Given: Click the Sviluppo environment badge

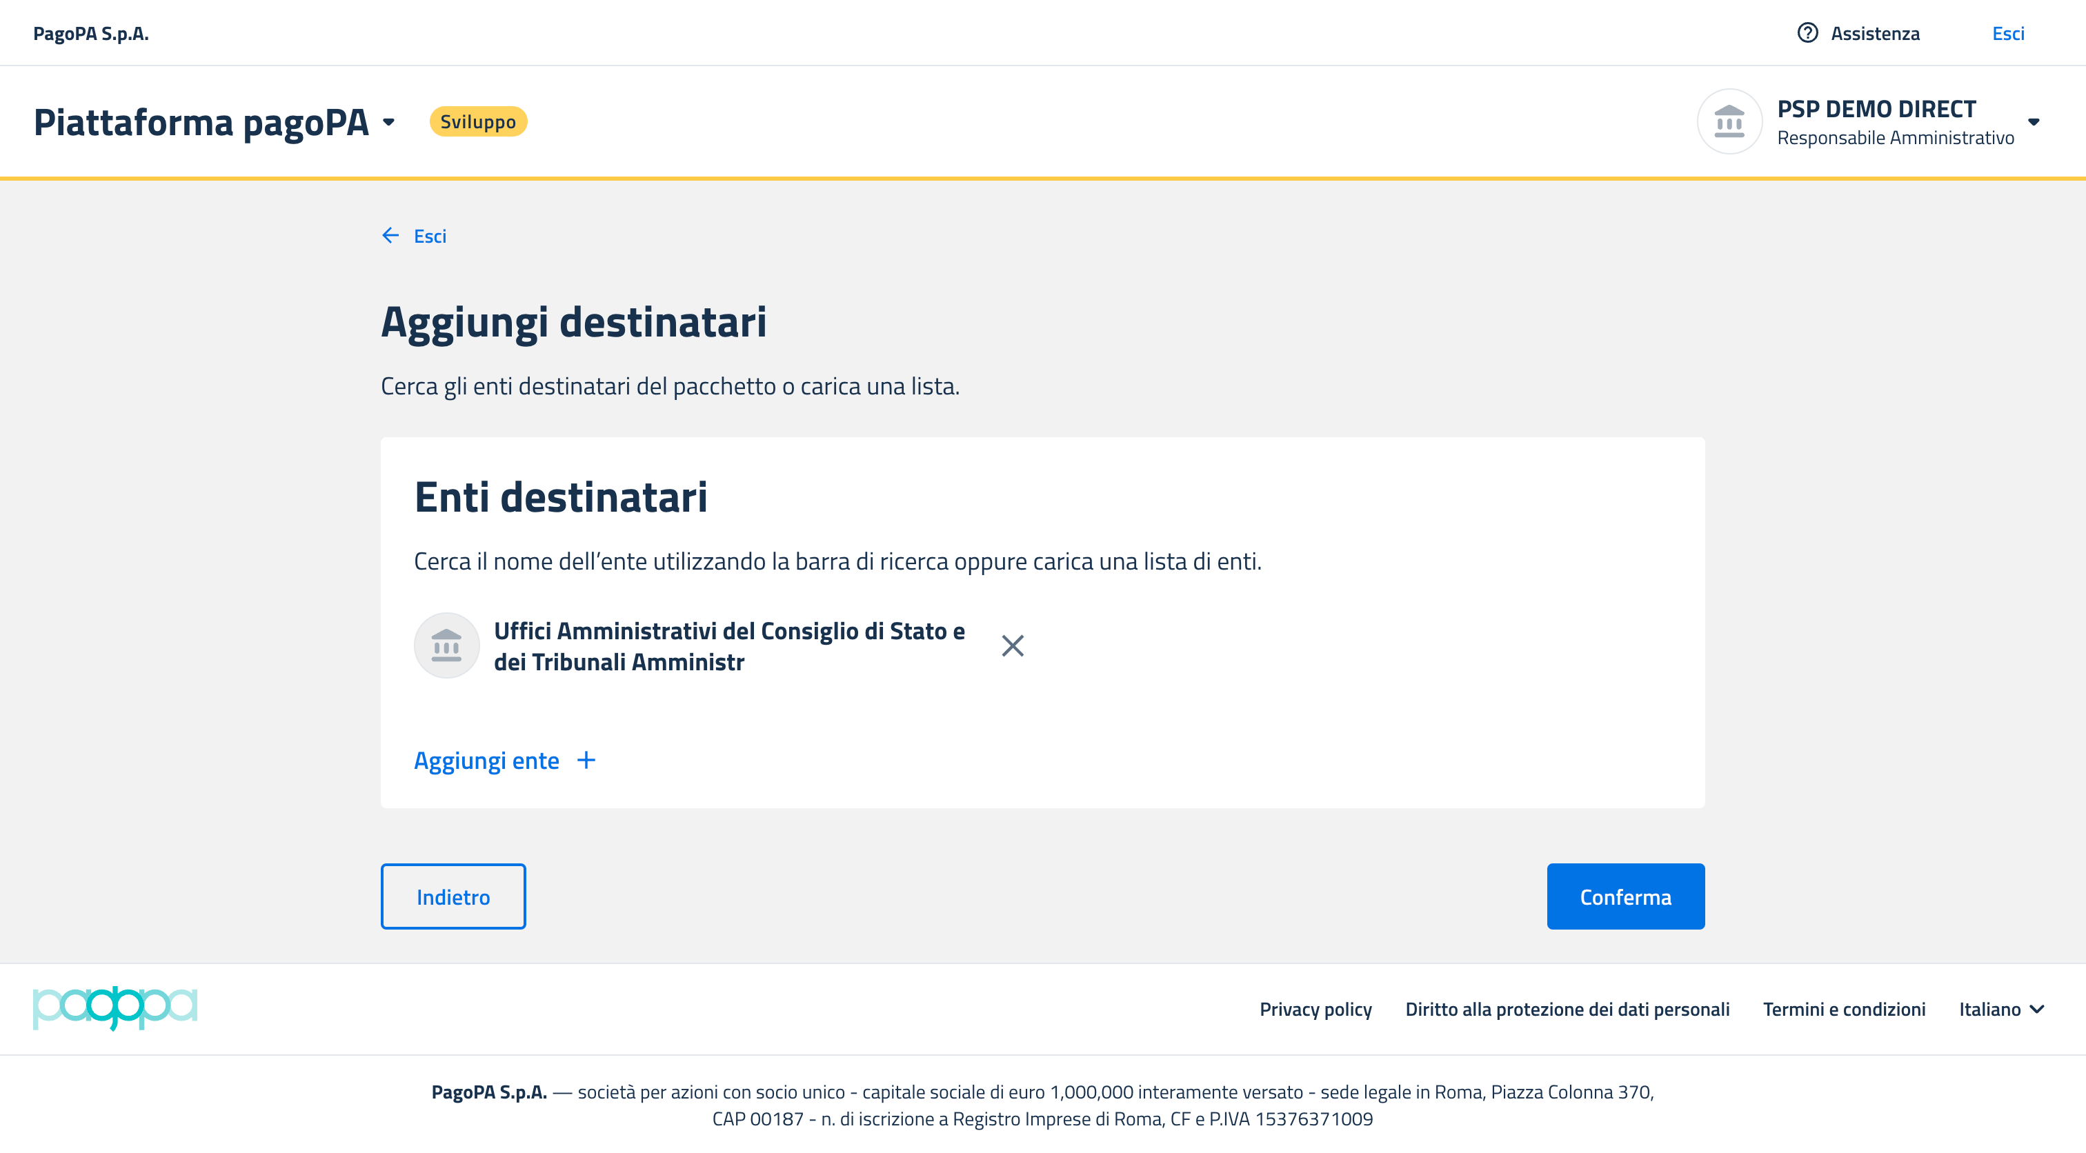Looking at the screenshot, I should coord(478,122).
